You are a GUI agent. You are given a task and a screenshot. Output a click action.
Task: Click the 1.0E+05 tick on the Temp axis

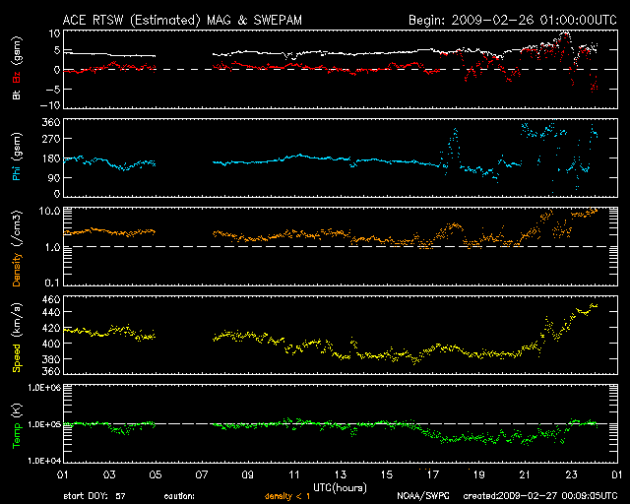pos(44,424)
